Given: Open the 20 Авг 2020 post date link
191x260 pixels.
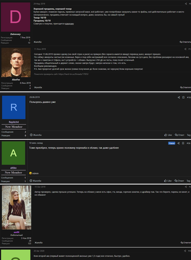Looking at the screenshot, I should coord(39,251).
